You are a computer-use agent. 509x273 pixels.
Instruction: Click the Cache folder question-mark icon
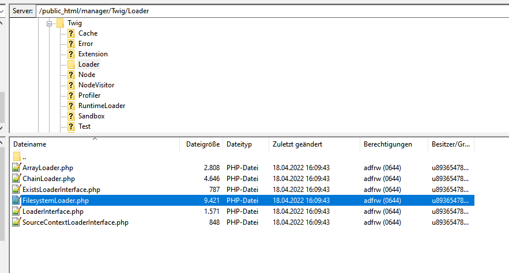point(71,33)
